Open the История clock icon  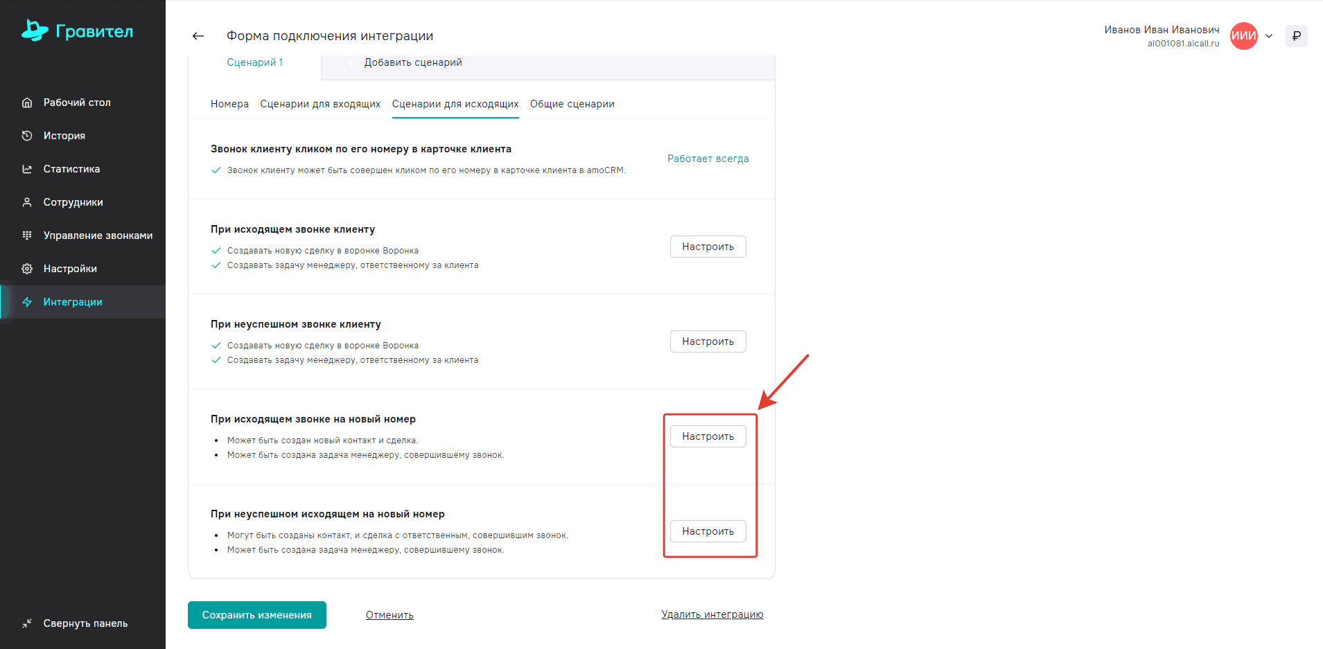(27, 136)
